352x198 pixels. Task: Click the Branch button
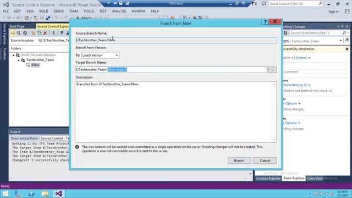239,161
